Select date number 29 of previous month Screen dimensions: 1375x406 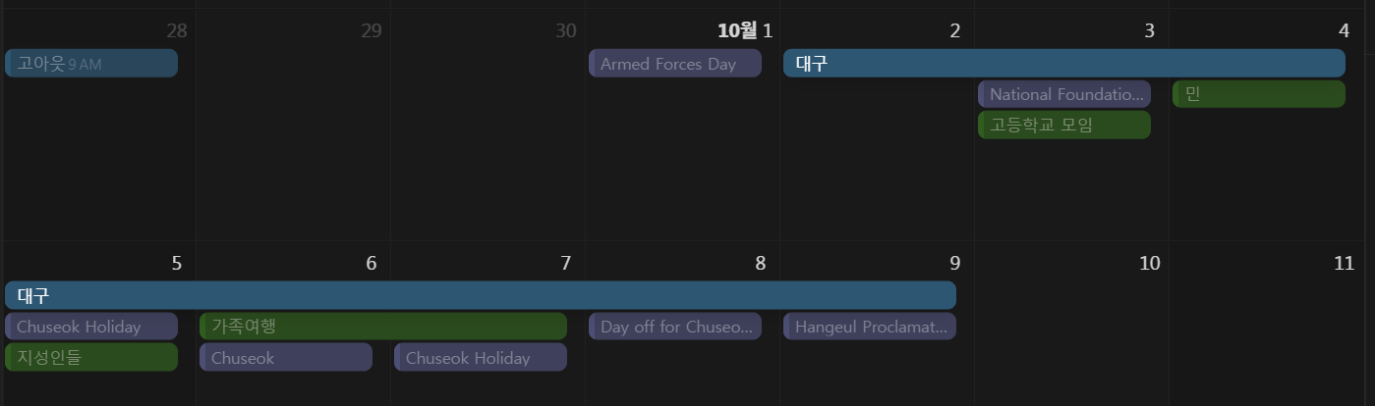[x=371, y=30]
